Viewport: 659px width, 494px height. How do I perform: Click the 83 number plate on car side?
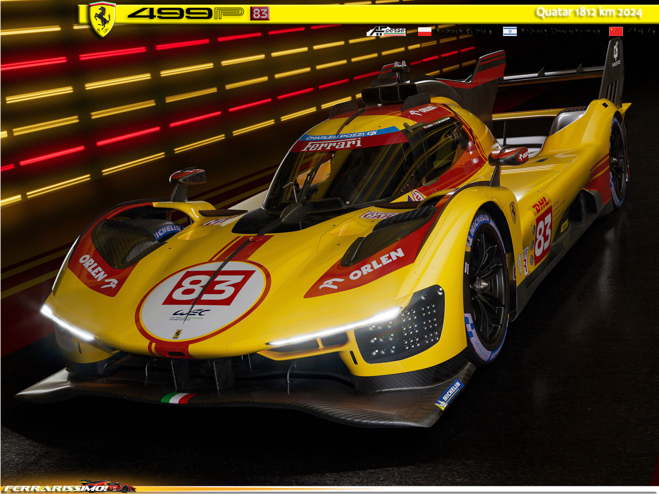[x=543, y=235]
